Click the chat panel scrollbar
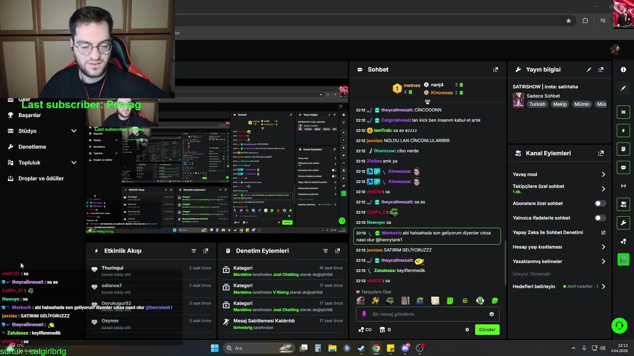Viewport: 634px width, 356px height. pos(505,262)
